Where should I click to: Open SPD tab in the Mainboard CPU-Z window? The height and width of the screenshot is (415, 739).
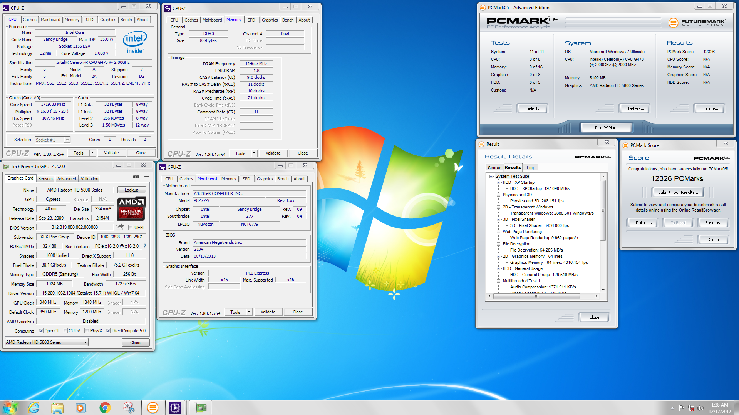246,179
